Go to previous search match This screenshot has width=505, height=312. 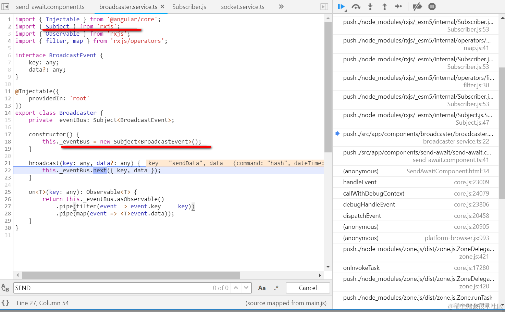point(236,288)
